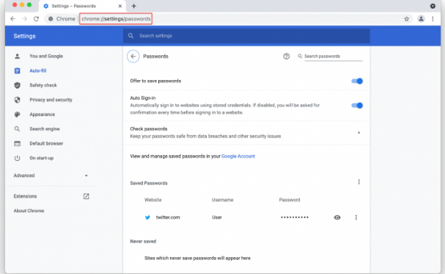Click the Settings header title
The height and width of the screenshot is (274, 445).
pos(24,36)
